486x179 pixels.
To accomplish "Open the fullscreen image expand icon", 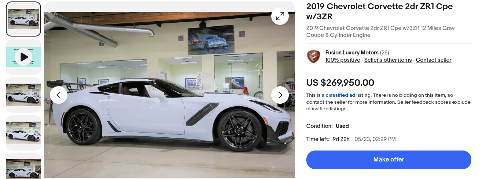I will 280,16.
